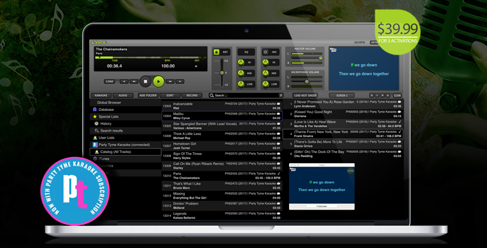Screen dimensions: 487x248
Task: Click the Special Lists star icon
Action: (95, 116)
